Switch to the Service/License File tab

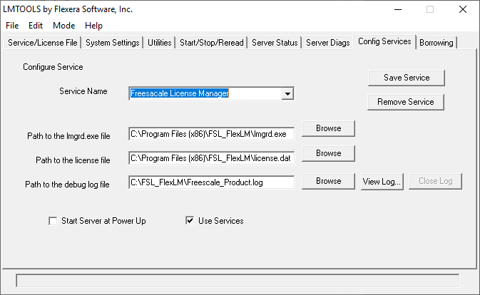coord(43,43)
